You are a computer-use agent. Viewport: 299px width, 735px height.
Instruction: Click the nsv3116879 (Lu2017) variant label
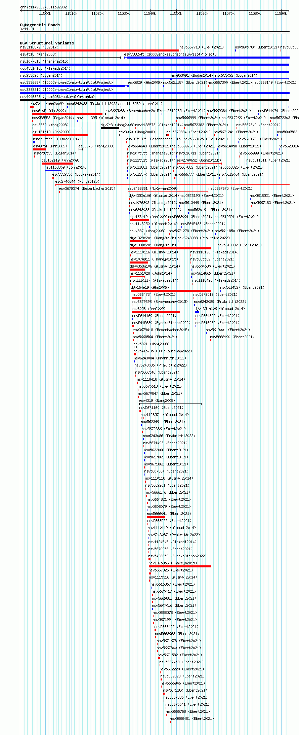click(x=39, y=47)
